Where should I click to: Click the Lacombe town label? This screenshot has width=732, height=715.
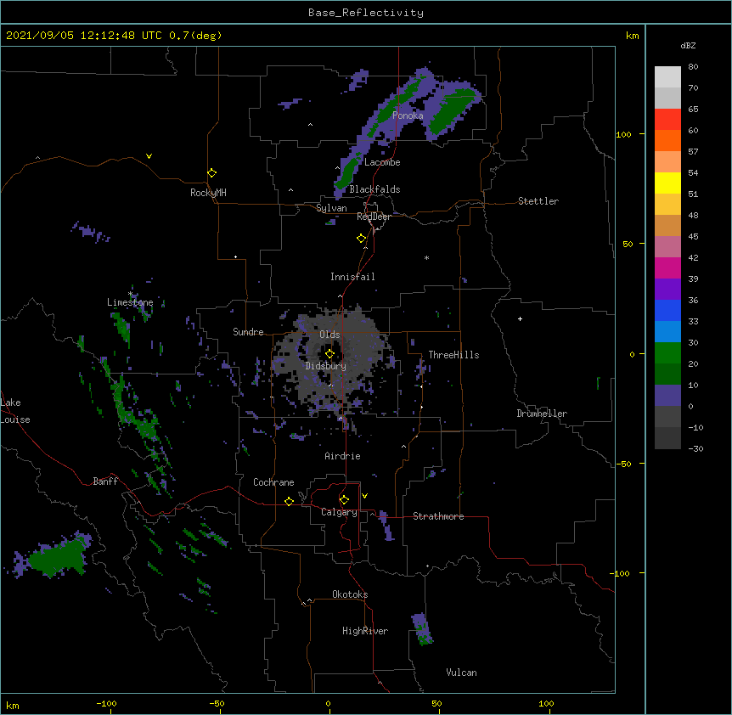point(382,162)
